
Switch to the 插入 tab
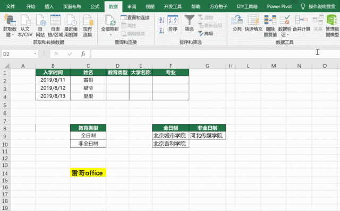click(49, 6)
